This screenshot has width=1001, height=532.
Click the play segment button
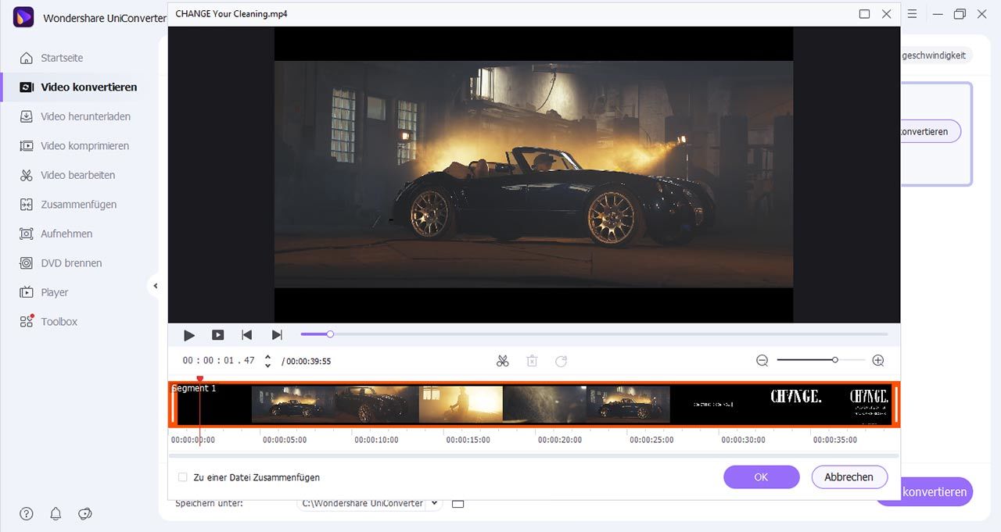(218, 335)
